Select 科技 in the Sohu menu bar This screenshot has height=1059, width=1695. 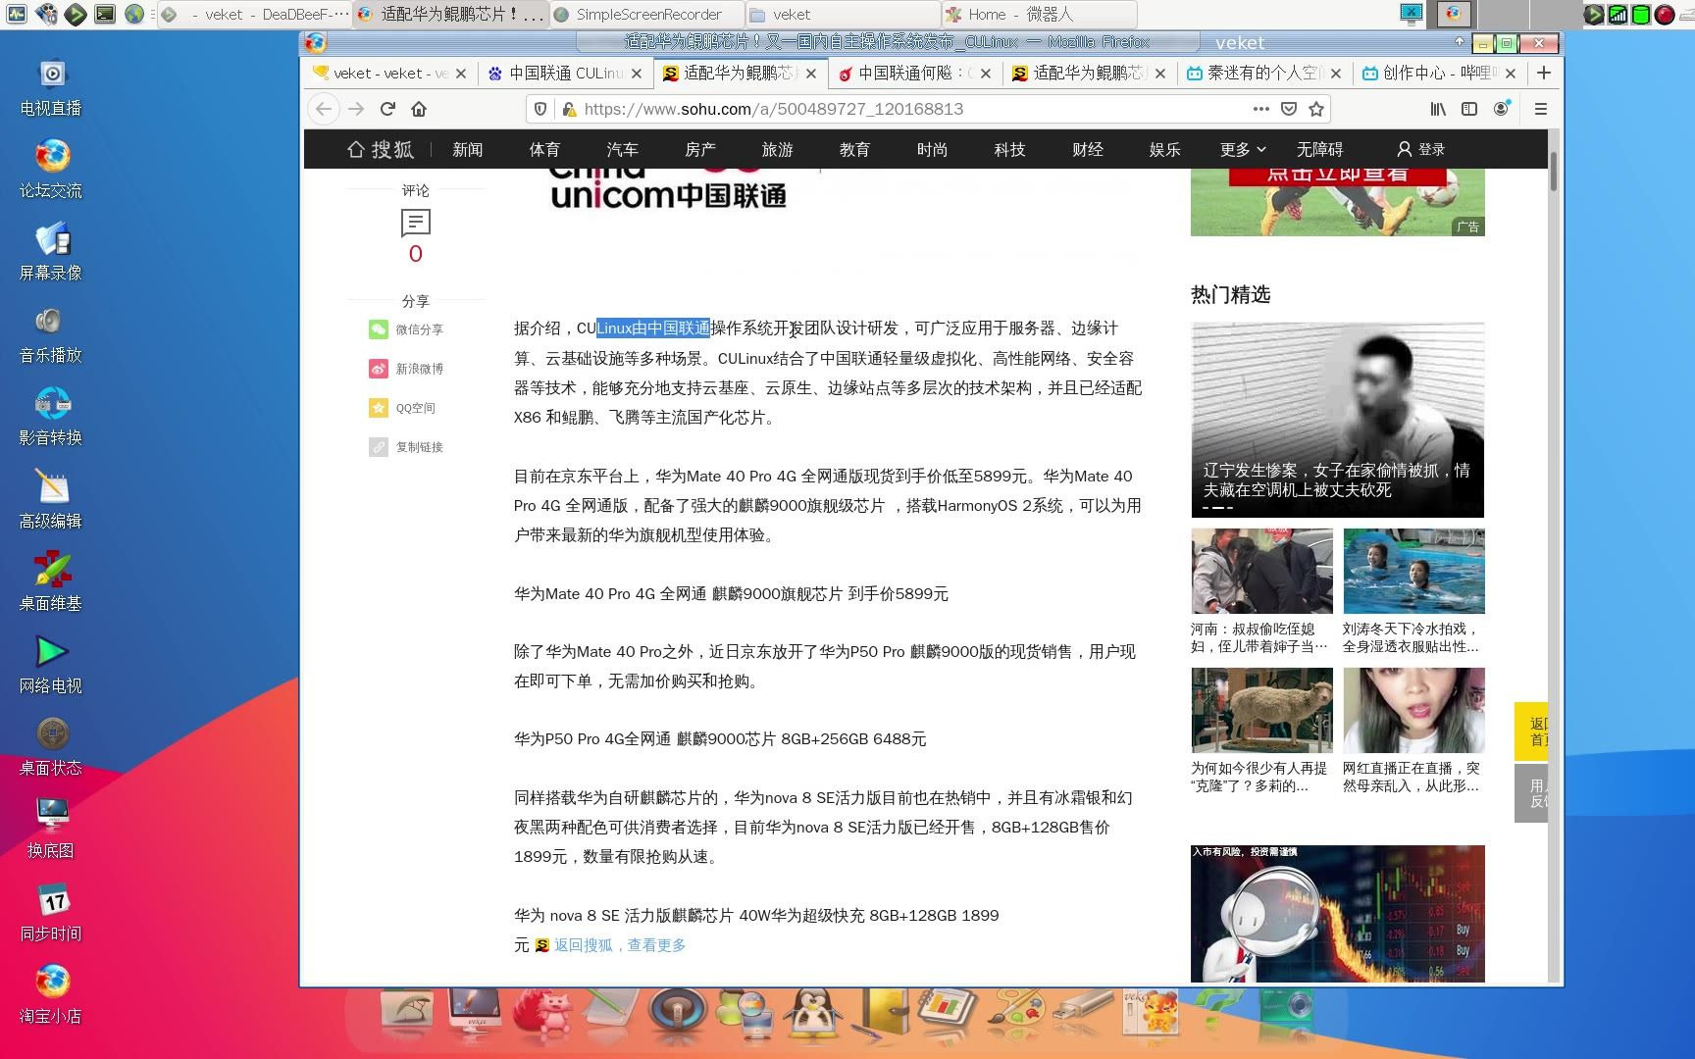click(1009, 149)
